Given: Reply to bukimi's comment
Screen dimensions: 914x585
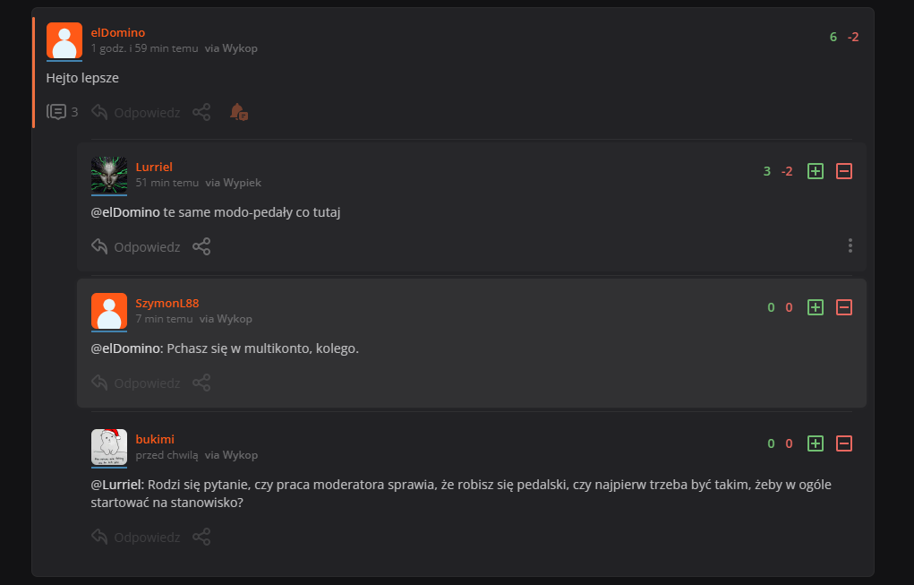Looking at the screenshot, I should coord(136,537).
